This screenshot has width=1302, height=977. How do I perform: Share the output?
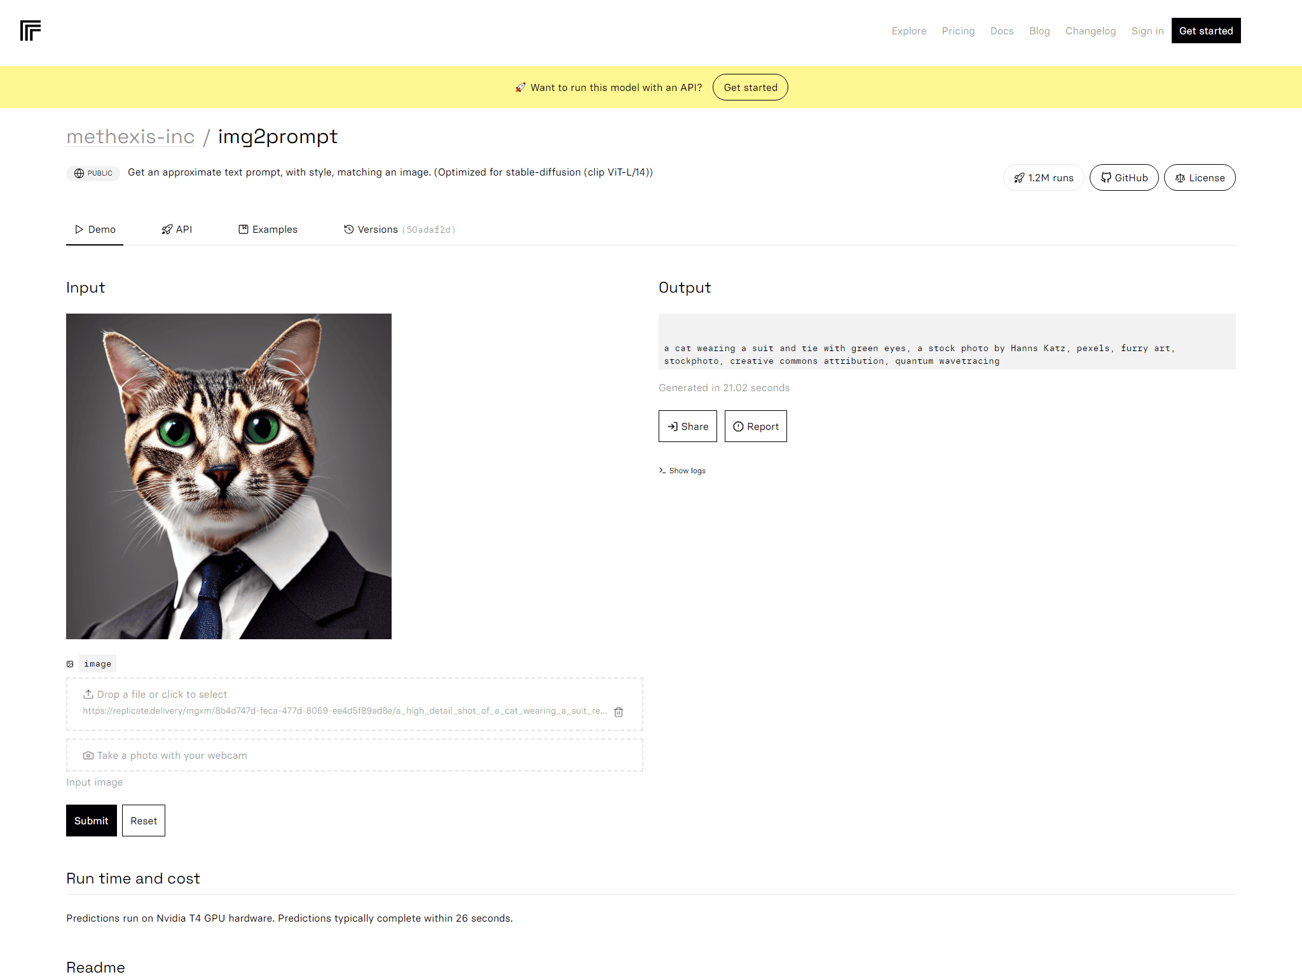point(688,426)
